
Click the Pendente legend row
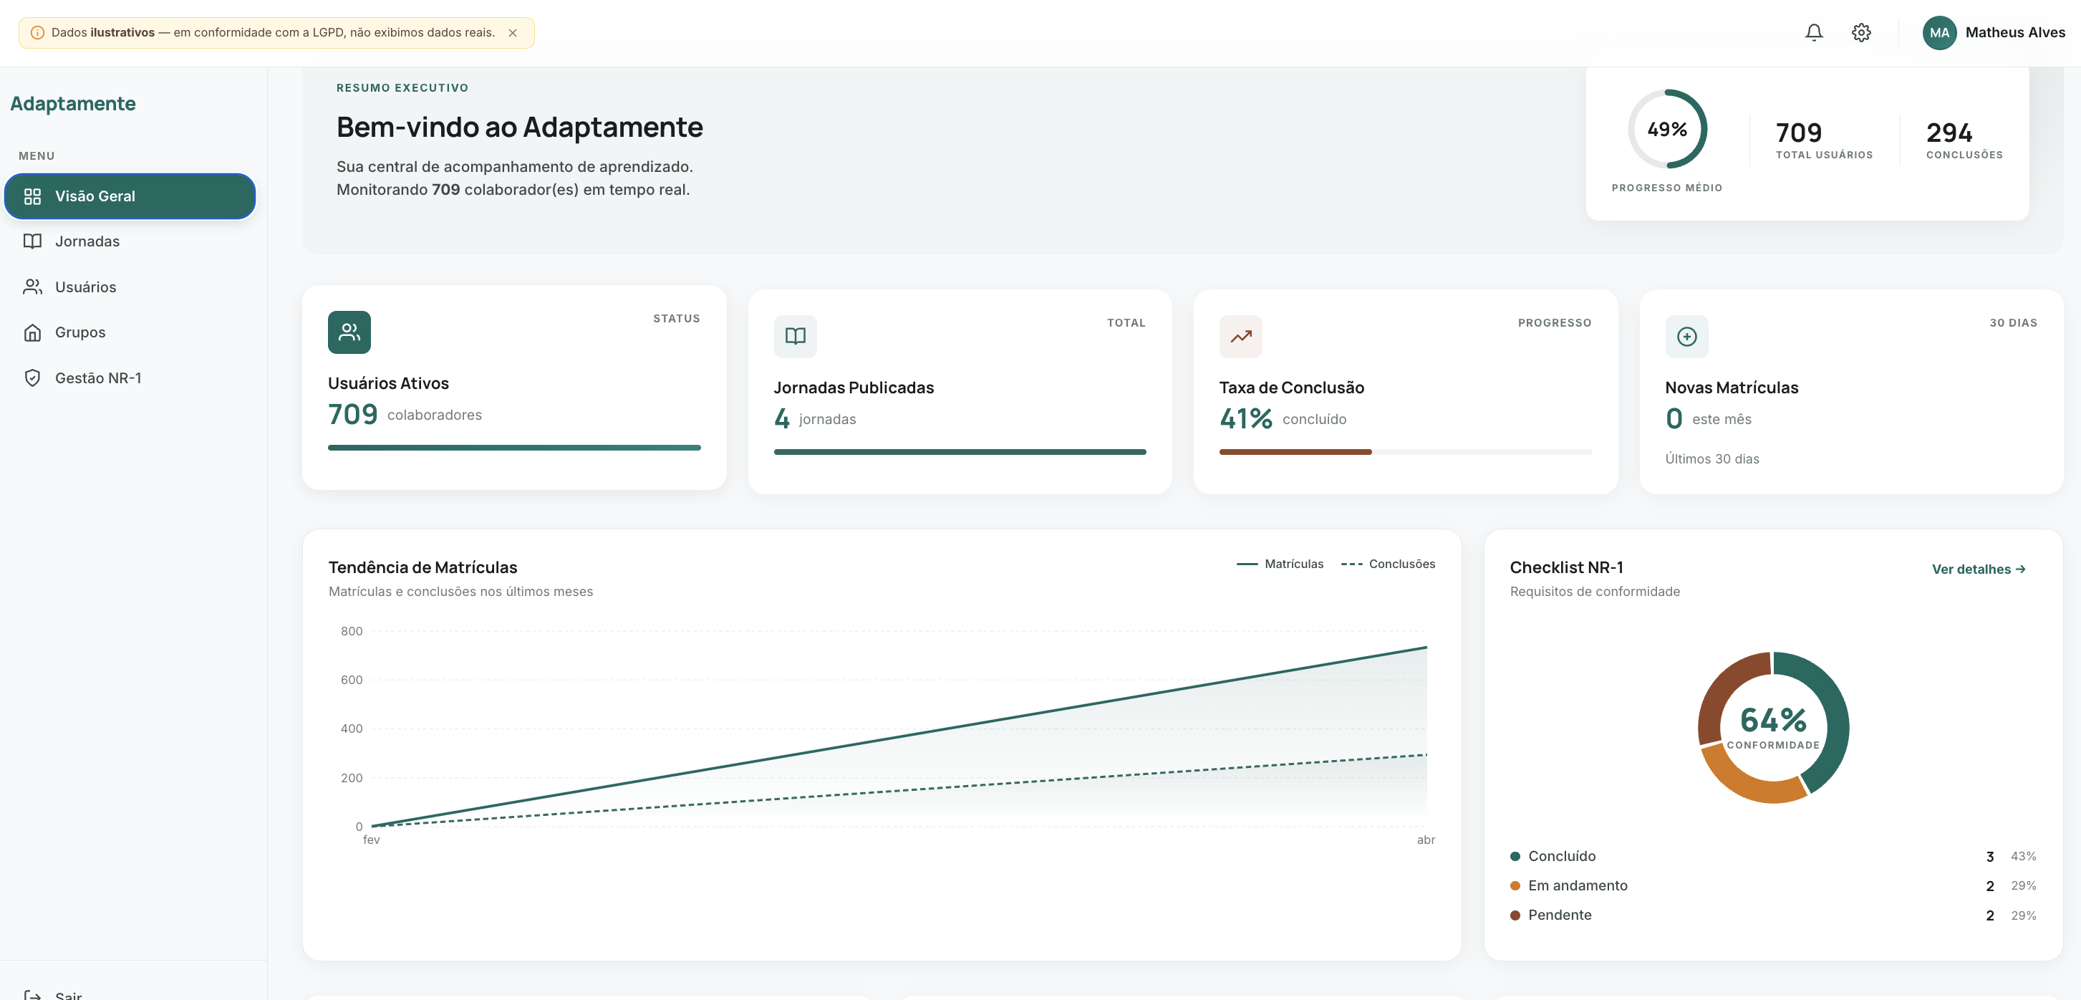(x=1773, y=915)
